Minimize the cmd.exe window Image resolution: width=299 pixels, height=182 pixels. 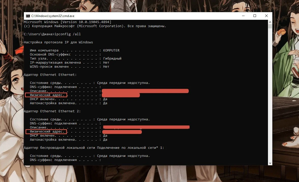coord(243,16)
